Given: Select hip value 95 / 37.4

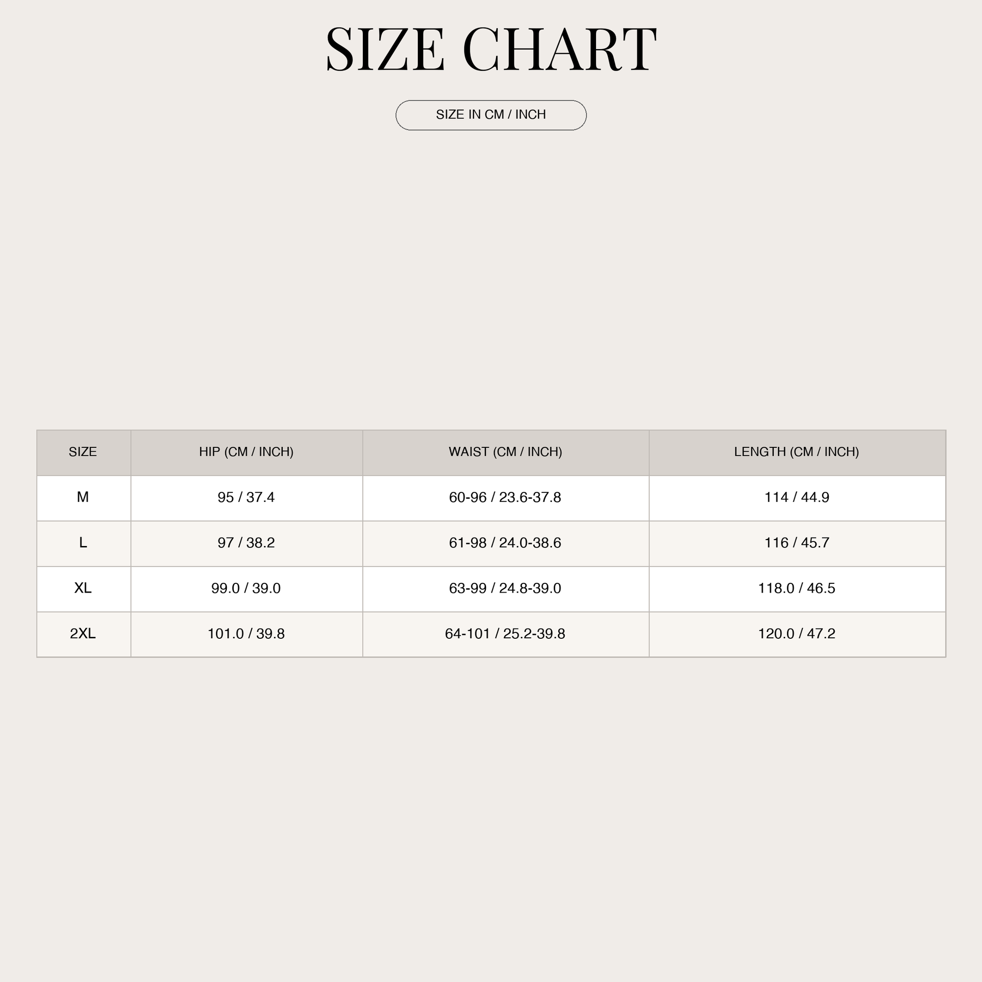Looking at the screenshot, I should [x=246, y=497].
